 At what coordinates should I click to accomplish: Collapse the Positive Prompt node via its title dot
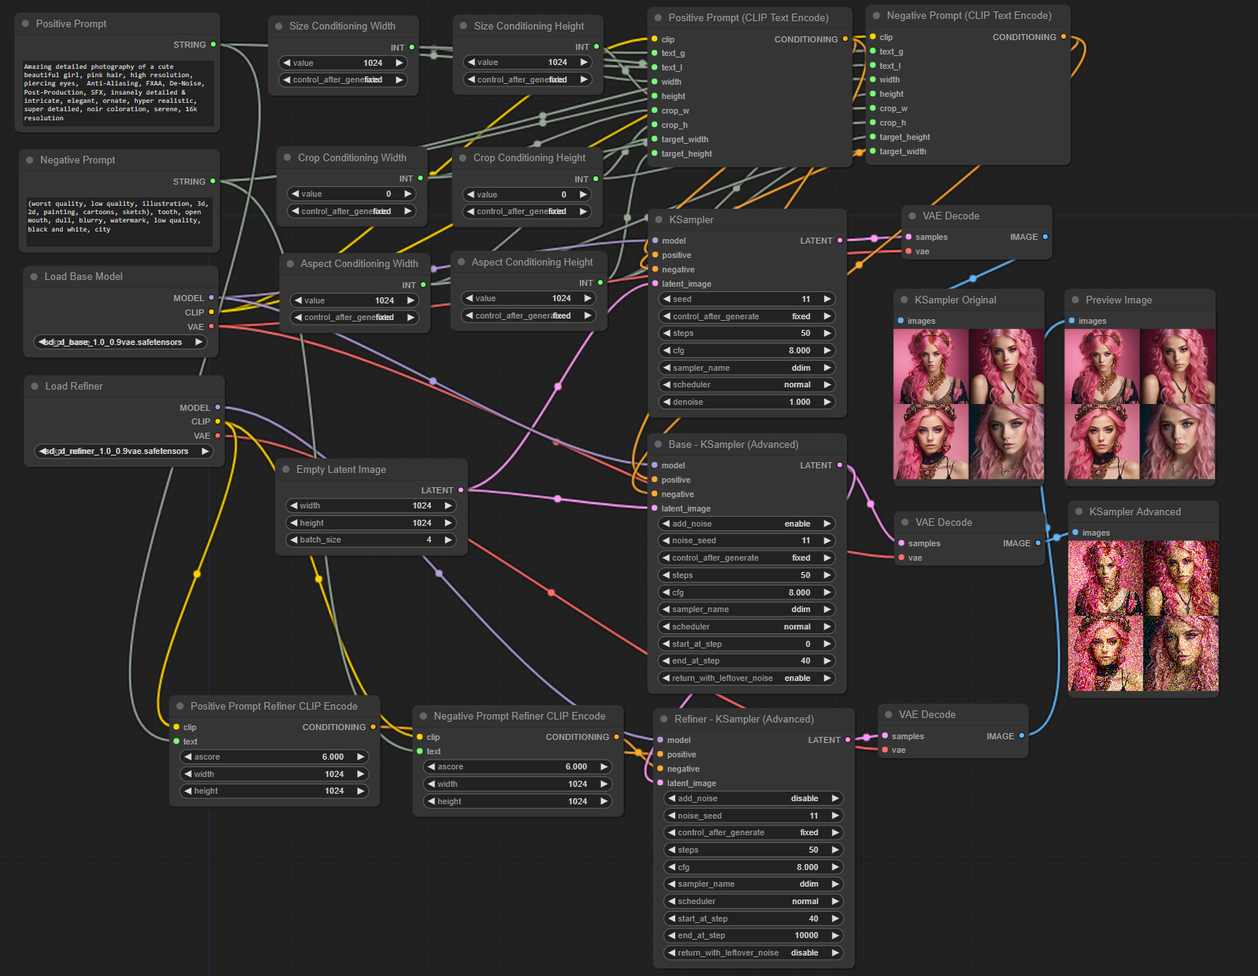(26, 23)
